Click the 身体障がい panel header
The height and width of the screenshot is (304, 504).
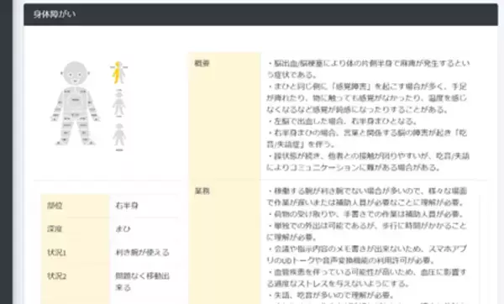click(260, 14)
